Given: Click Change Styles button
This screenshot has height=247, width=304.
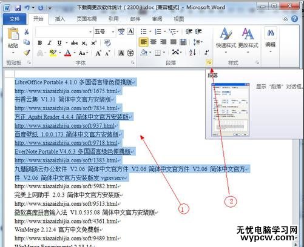Looking at the screenshot, I should click(x=248, y=41).
